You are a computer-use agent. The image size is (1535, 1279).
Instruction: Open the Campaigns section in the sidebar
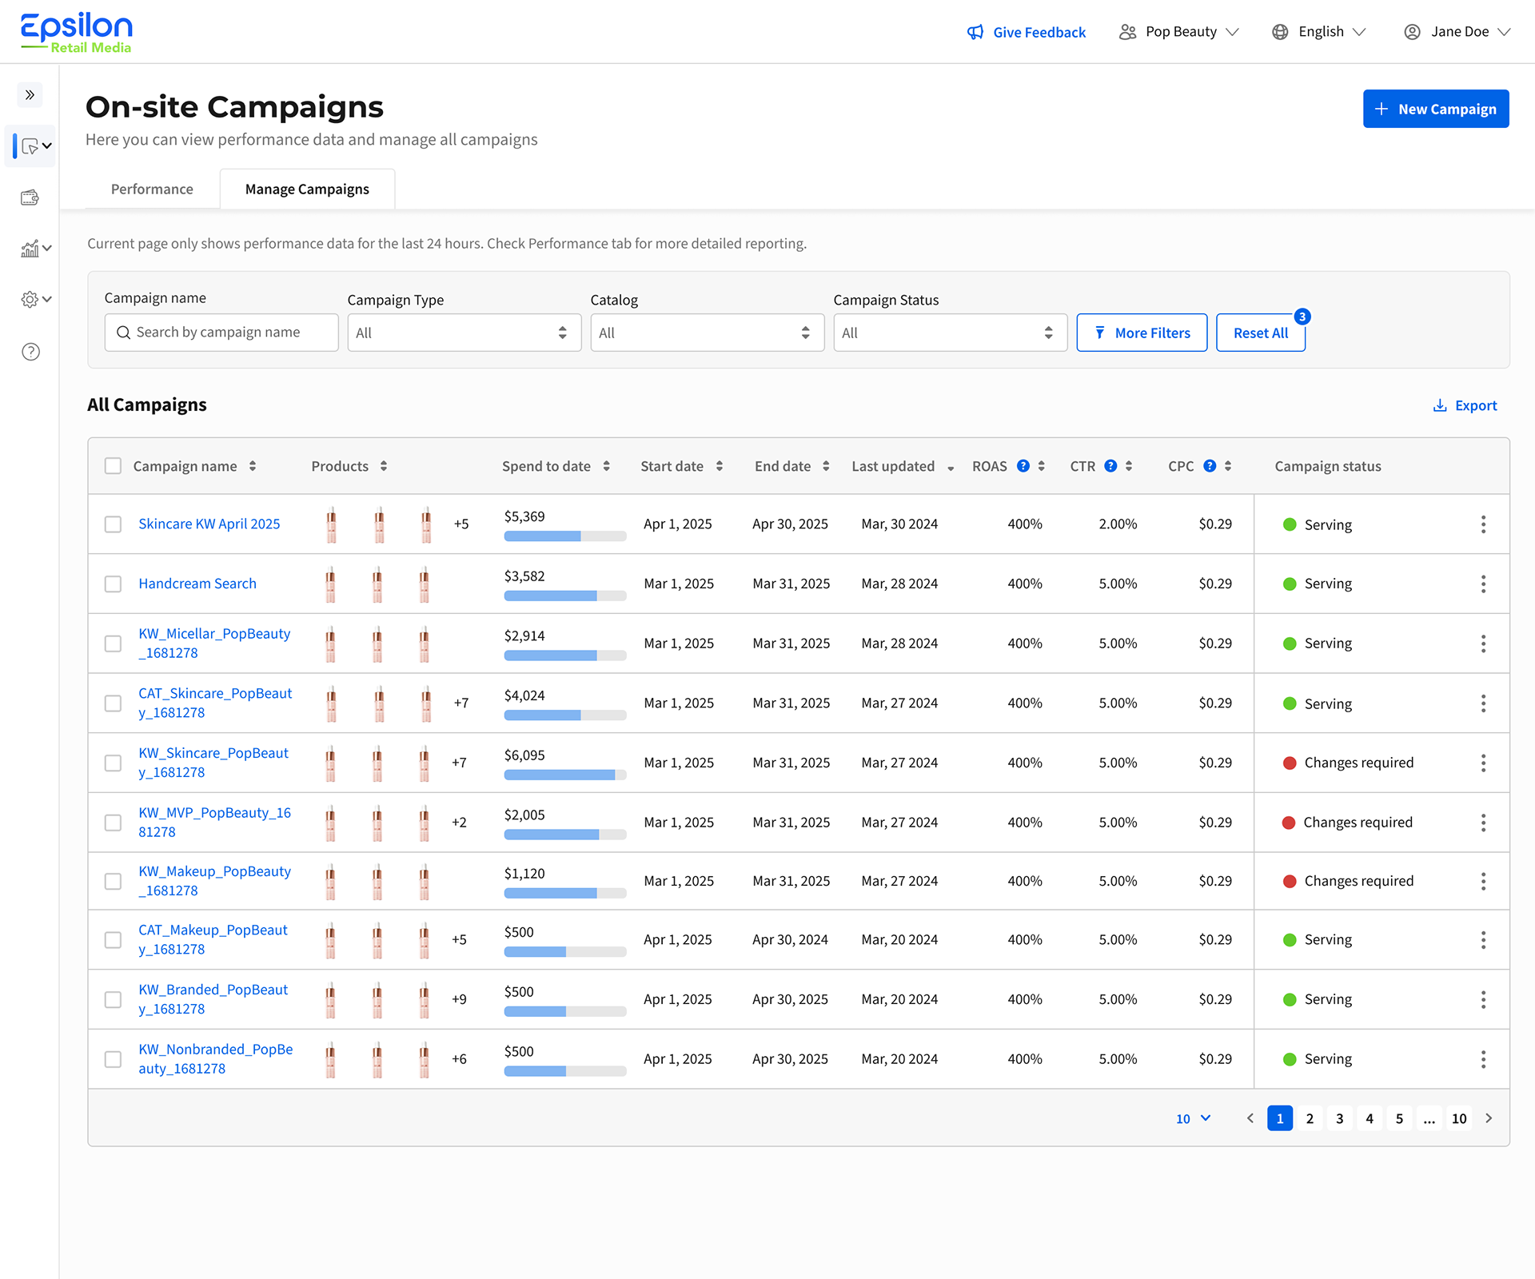point(30,146)
